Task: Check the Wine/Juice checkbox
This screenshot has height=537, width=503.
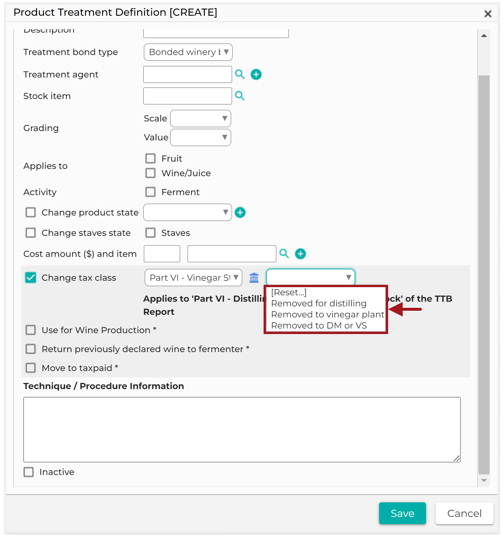Action: pos(150,173)
